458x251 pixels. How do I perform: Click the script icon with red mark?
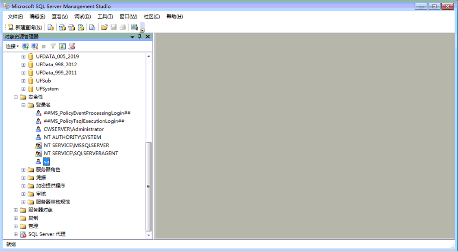click(72, 46)
